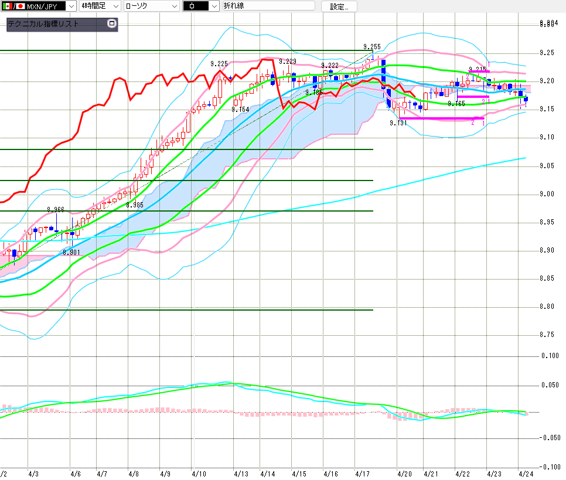
Task: Open the MXN/JPY currency pair dropdown
Action: pyautogui.click(x=71, y=6)
